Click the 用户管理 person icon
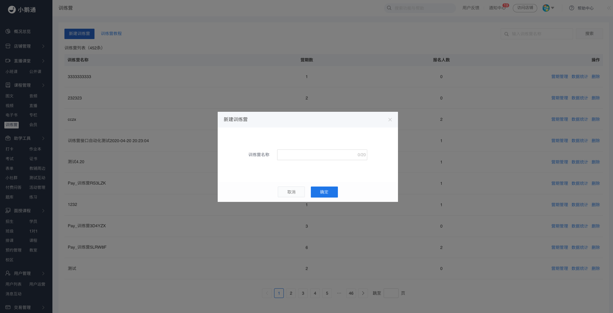 [8, 273]
